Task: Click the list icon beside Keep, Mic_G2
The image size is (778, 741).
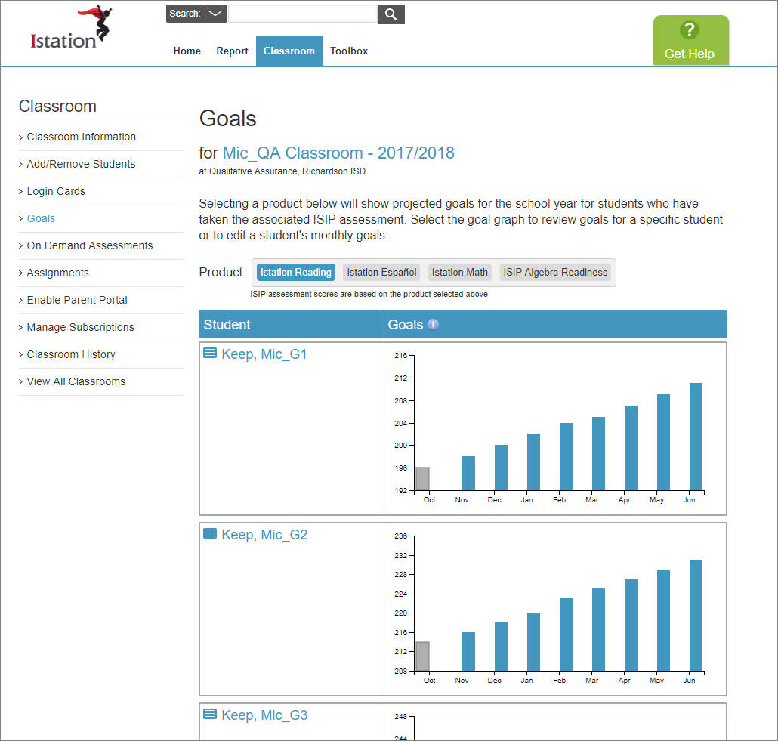Action: tap(211, 533)
